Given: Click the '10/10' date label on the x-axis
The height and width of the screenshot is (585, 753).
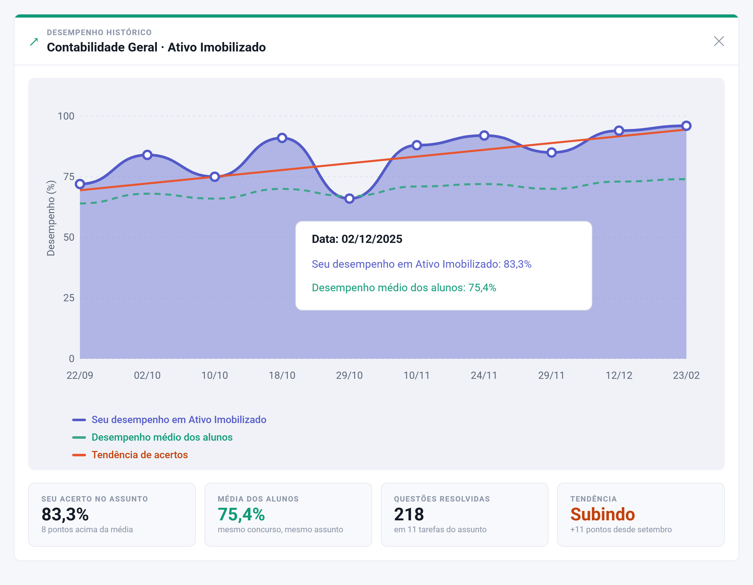Looking at the screenshot, I should click(215, 375).
